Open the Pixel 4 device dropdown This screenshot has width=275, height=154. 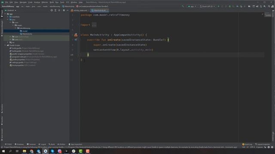point(207,6)
